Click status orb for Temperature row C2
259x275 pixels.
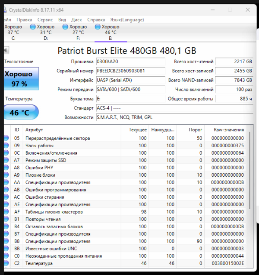coord(6,263)
